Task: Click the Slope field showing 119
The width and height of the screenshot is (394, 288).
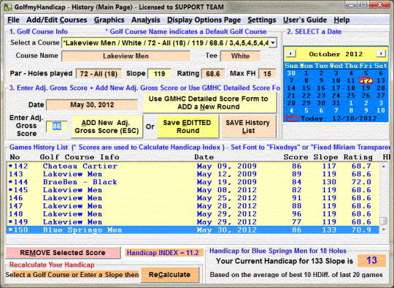Action: point(159,74)
